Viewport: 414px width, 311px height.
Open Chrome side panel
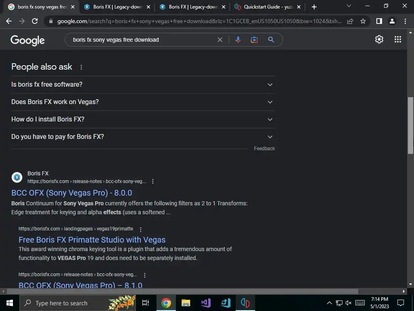pyautogui.click(x=379, y=21)
